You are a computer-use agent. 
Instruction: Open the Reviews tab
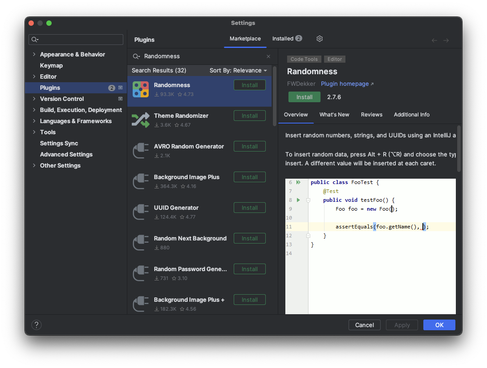pyautogui.click(x=371, y=115)
